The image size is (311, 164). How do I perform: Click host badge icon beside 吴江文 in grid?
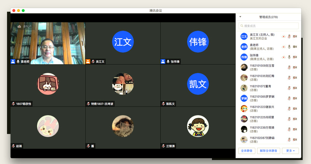pos(88,62)
